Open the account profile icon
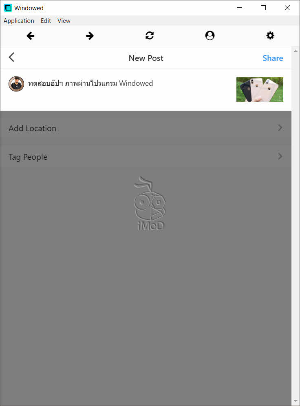Image resolution: width=300 pixels, height=406 pixels. [x=210, y=36]
